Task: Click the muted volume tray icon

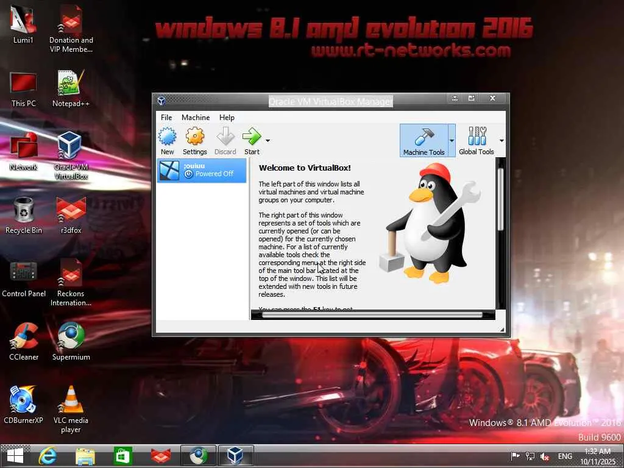Action: 545,456
